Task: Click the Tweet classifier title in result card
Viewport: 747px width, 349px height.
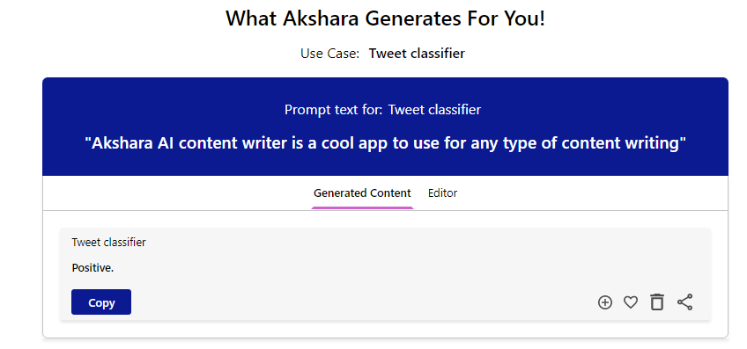Action: click(108, 242)
